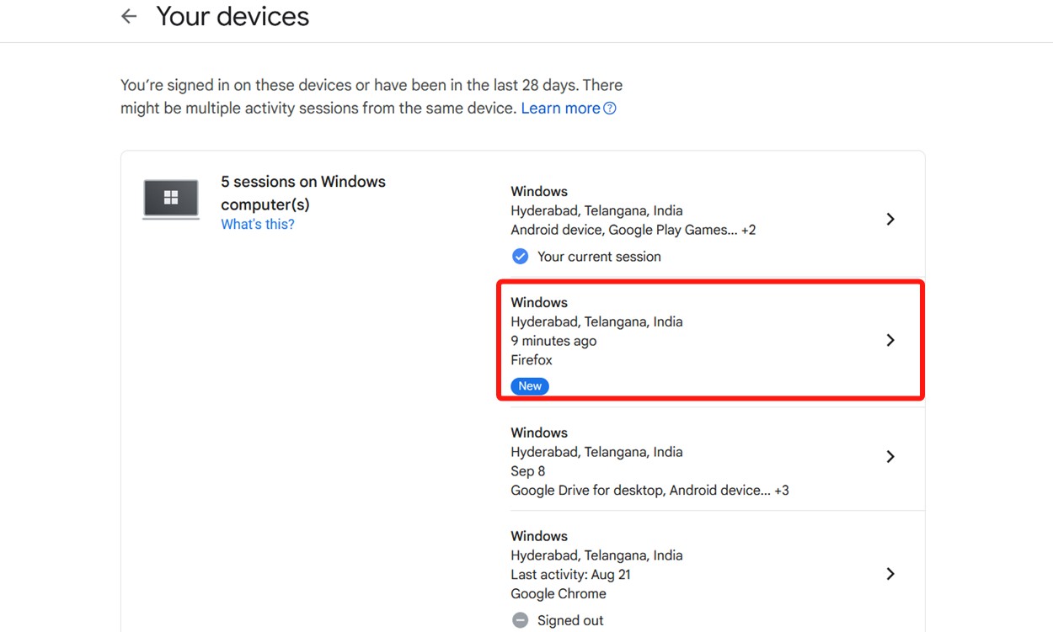Click the Windows logo inside the device tile
Screen dimensions: 1053x632
170,199
